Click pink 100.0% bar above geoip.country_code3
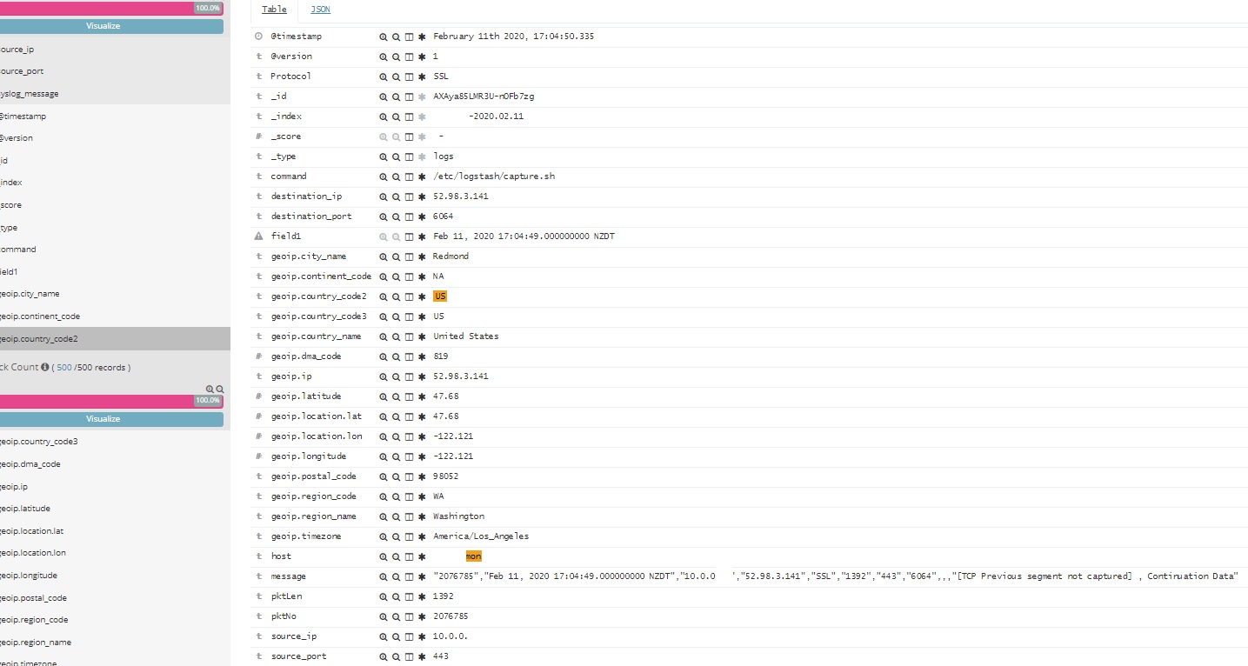 [111, 401]
